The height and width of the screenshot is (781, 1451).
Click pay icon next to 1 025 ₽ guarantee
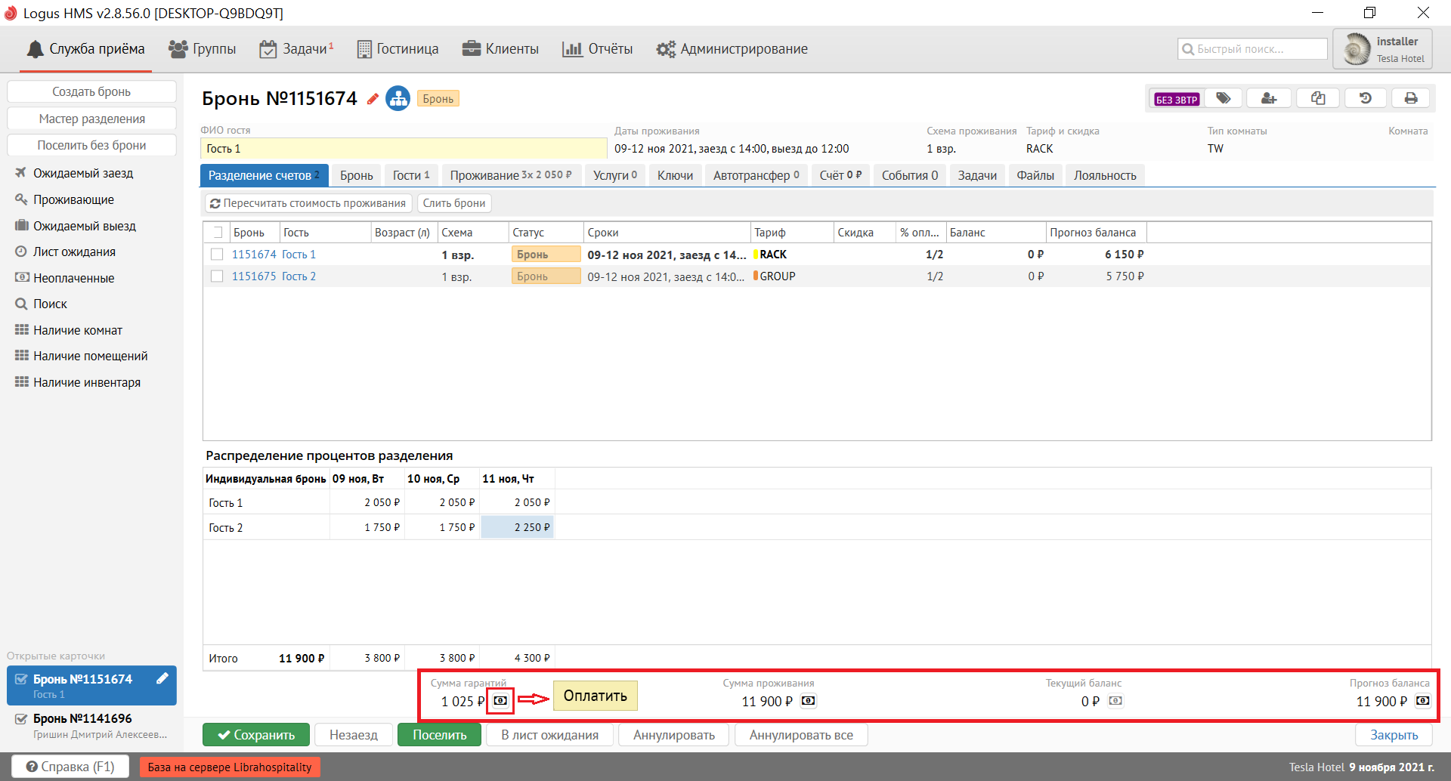pos(500,701)
